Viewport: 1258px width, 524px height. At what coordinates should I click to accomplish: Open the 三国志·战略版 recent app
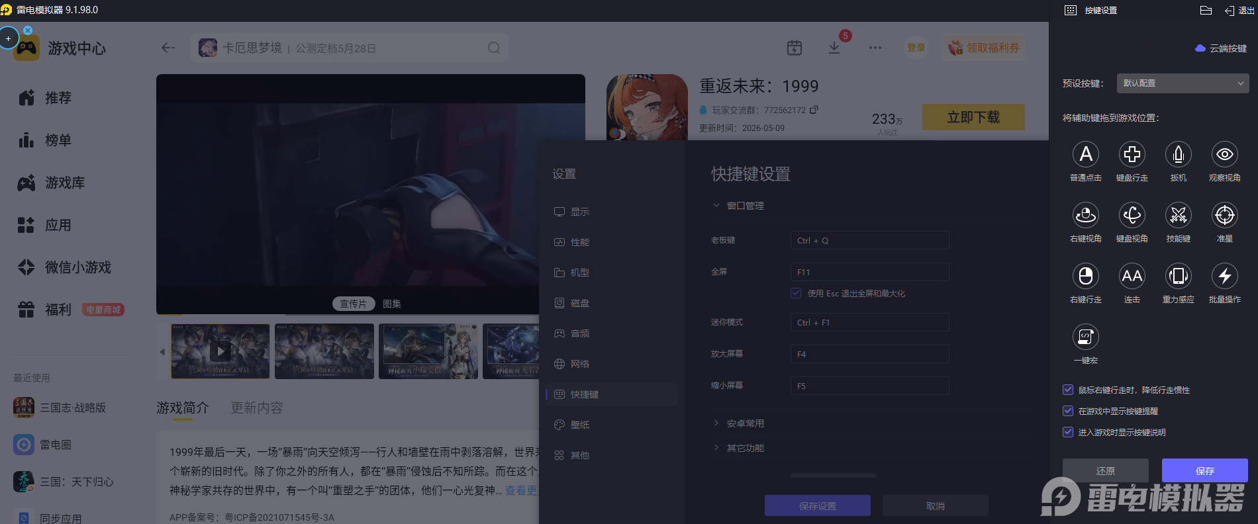[60, 408]
